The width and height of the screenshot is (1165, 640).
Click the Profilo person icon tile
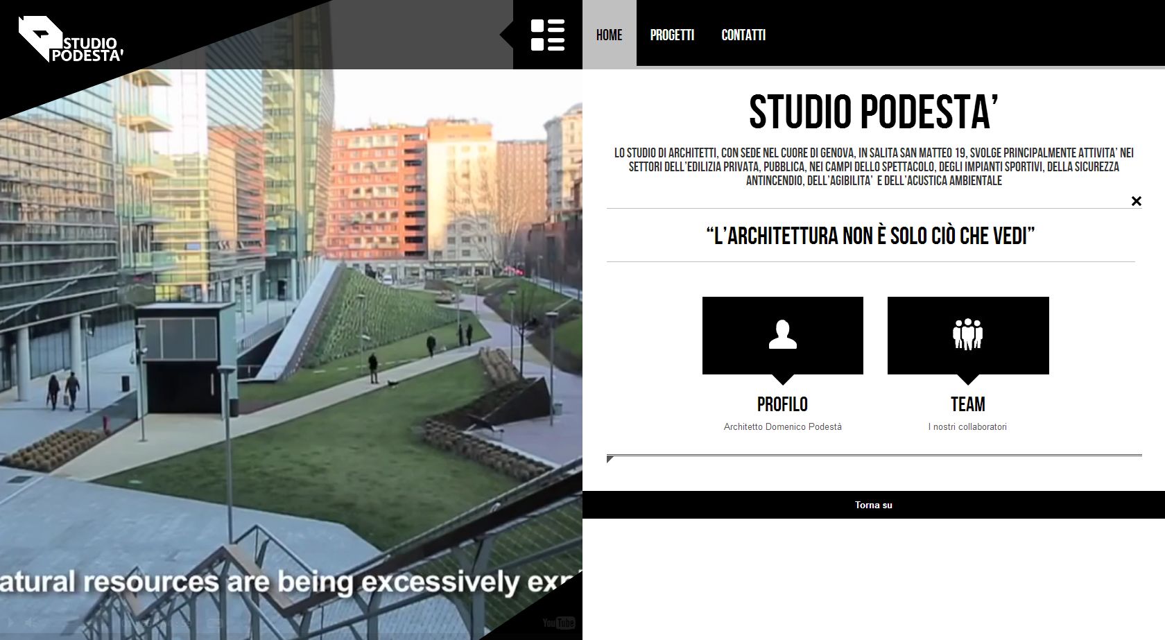pyautogui.click(x=782, y=336)
